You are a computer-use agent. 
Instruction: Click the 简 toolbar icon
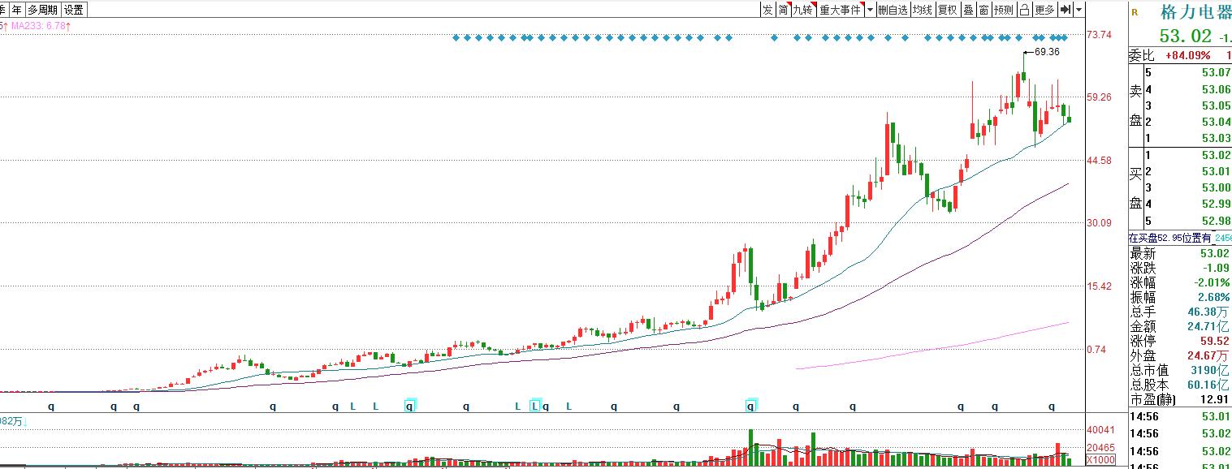pyautogui.click(x=783, y=10)
